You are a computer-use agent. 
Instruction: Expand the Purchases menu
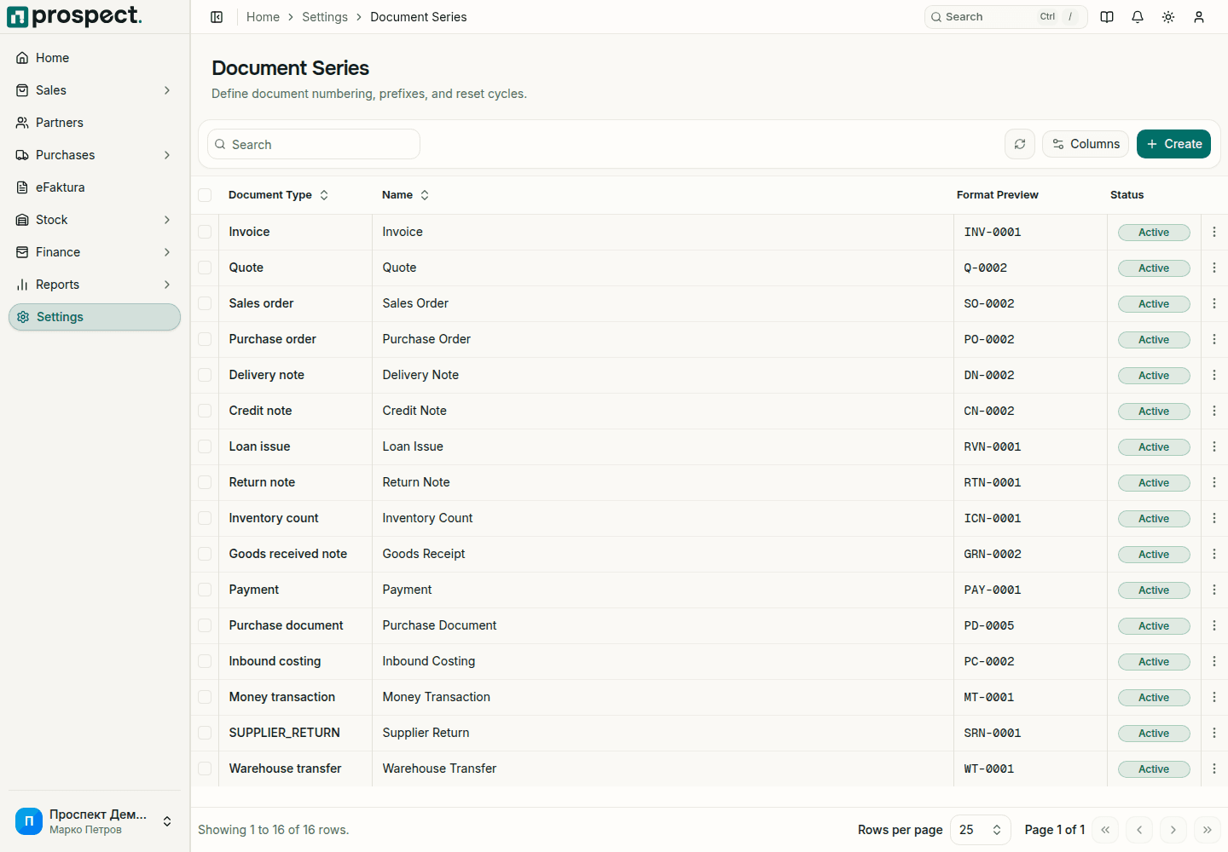(x=95, y=155)
